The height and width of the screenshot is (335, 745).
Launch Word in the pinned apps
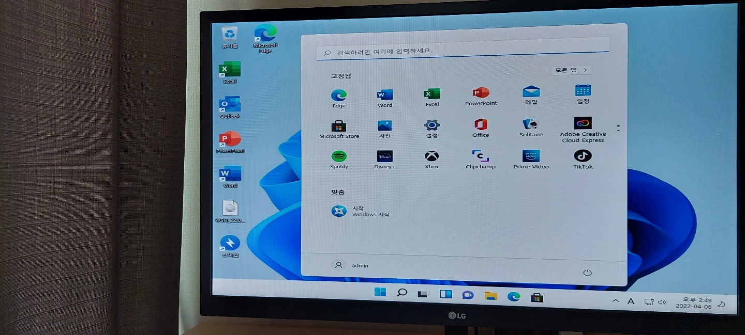coord(385,98)
